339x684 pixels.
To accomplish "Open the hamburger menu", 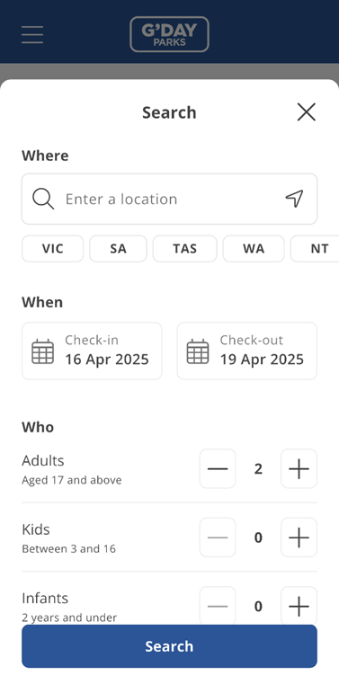I will click(x=32, y=34).
